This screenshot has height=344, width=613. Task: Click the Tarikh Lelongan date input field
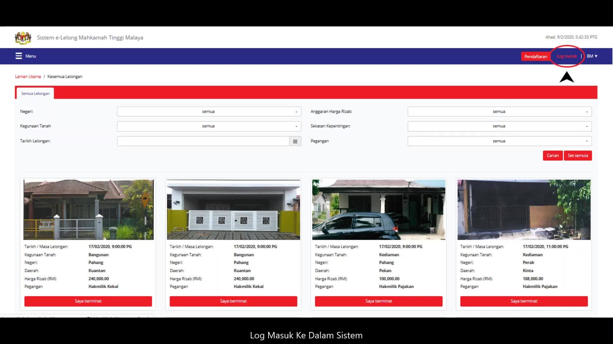[x=203, y=141]
